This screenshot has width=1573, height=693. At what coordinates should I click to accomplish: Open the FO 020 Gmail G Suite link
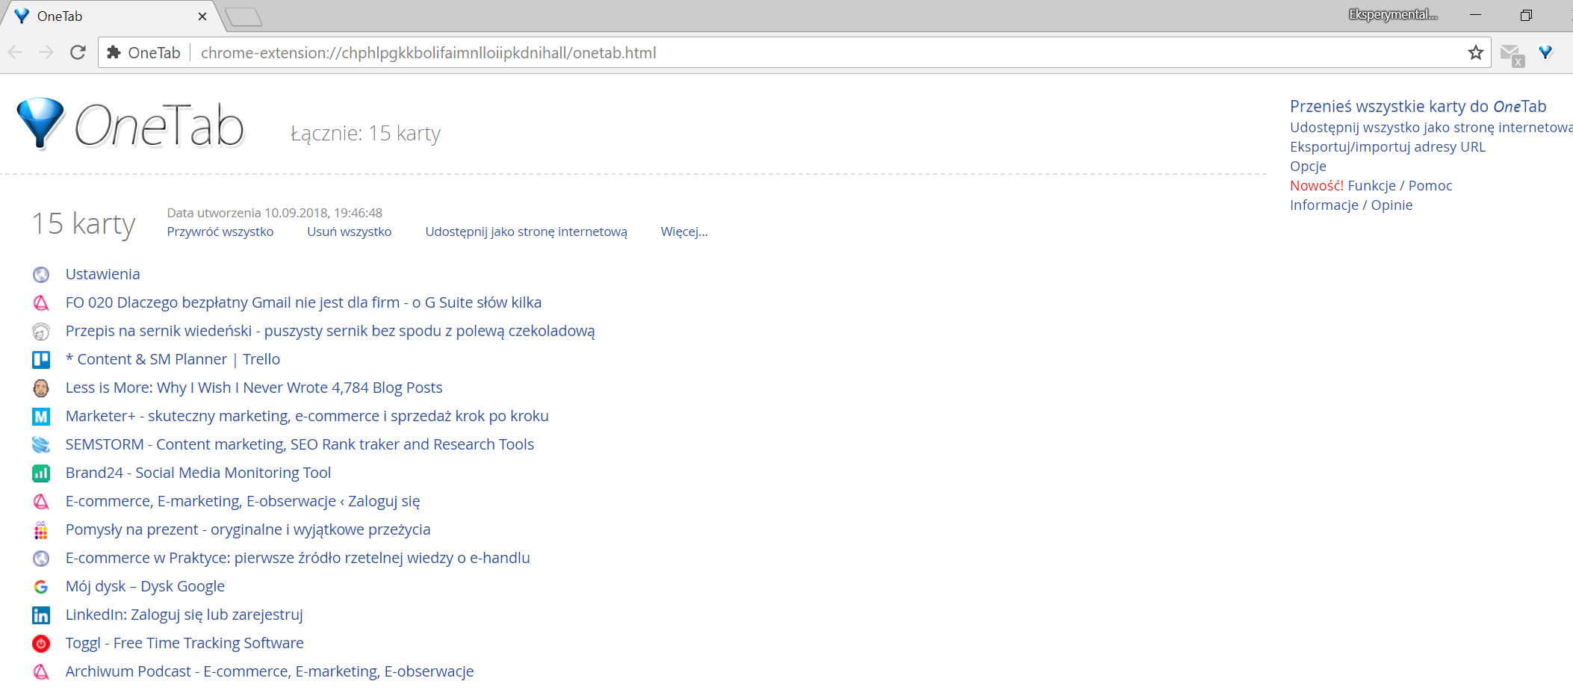[x=303, y=302]
